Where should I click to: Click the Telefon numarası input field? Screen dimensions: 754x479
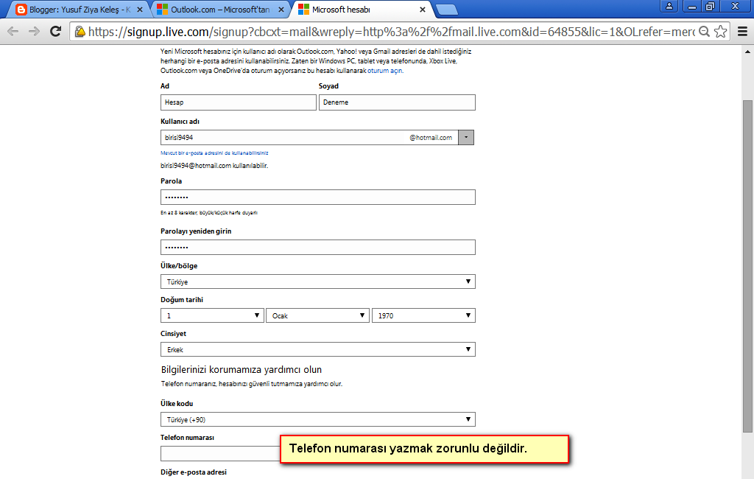(x=220, y=453)
